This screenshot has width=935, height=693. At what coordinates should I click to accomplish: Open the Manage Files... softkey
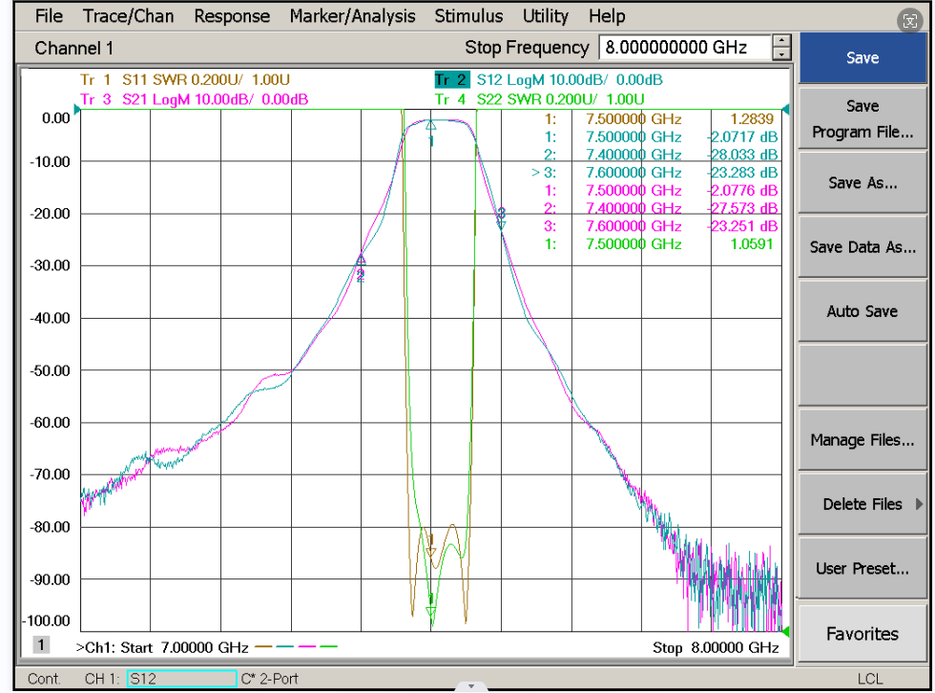click(862, 440)
